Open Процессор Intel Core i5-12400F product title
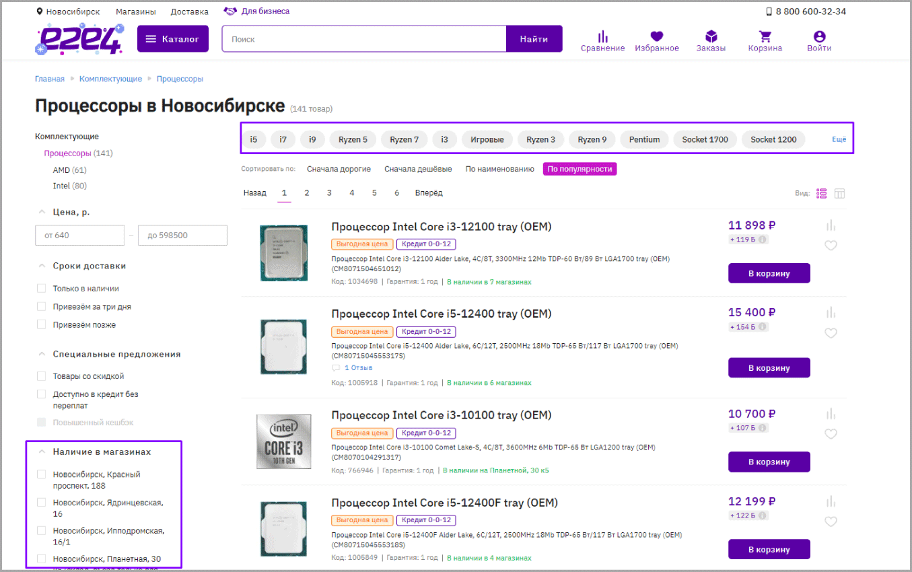912x572 pixels. tap(444, 503)
